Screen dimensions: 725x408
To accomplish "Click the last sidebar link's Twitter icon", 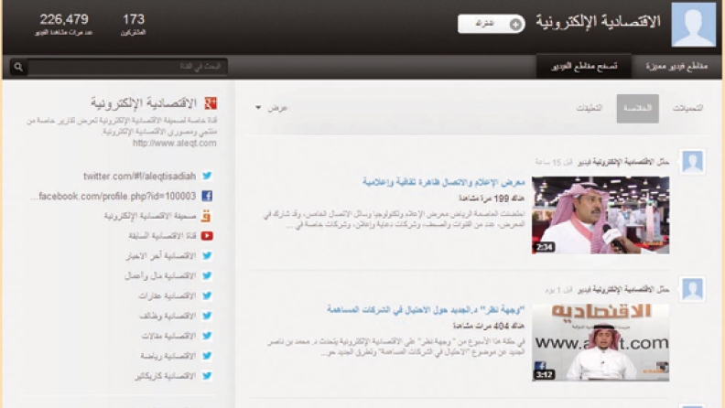I will pyautogui.click(x=207, y=376).
